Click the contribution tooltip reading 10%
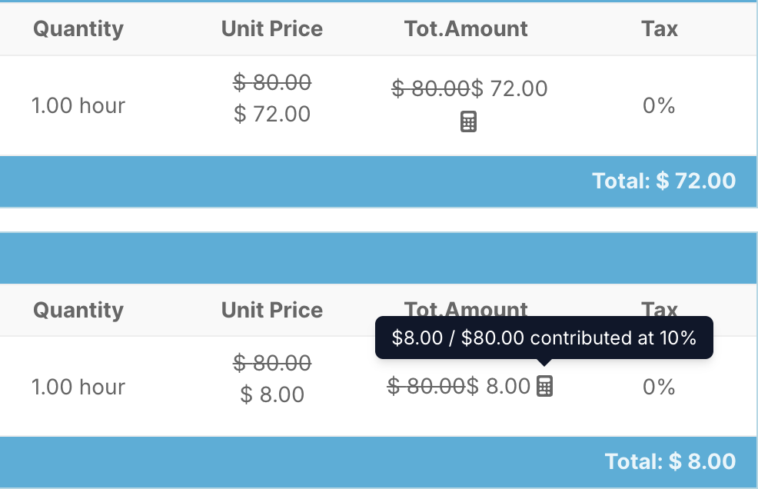Screen dimensions: 758x489 click(544, 338)
